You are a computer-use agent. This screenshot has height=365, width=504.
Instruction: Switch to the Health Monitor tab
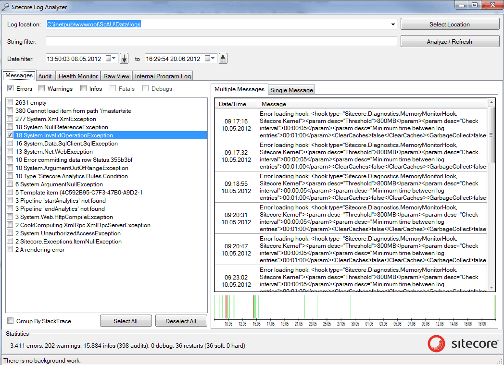point(77,76)
